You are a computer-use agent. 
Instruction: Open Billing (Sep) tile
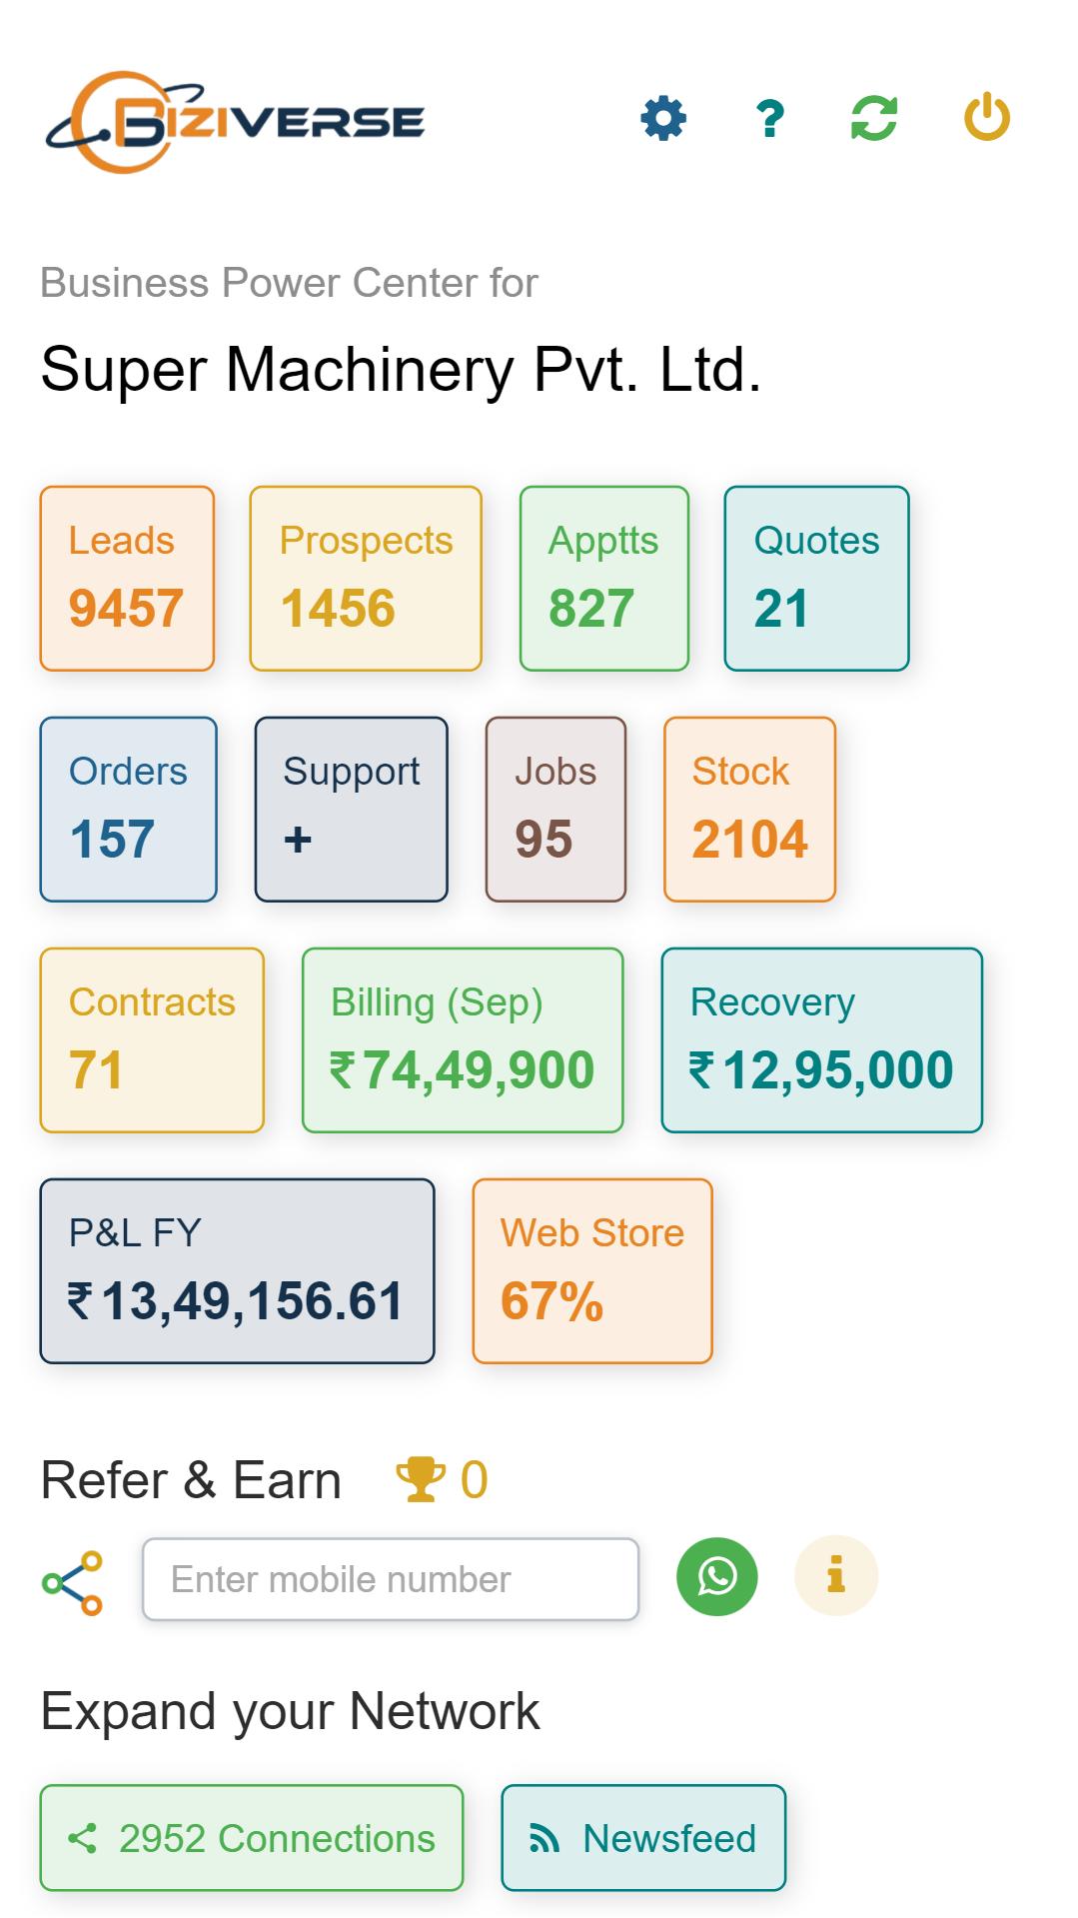[463, 1040]
